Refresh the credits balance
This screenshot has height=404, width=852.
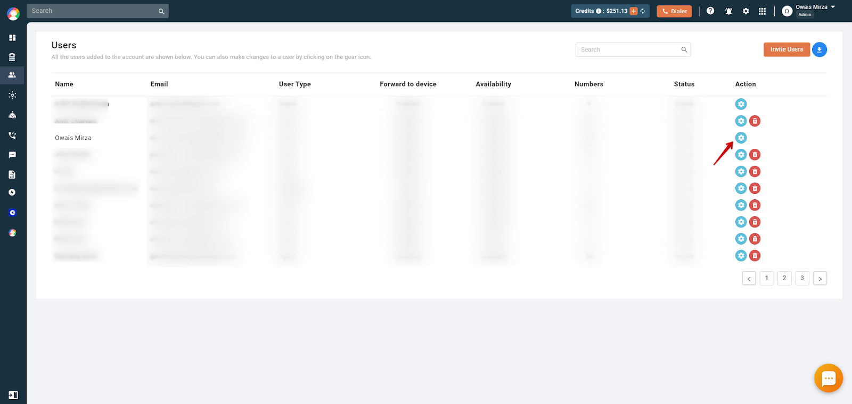[643, 11]
